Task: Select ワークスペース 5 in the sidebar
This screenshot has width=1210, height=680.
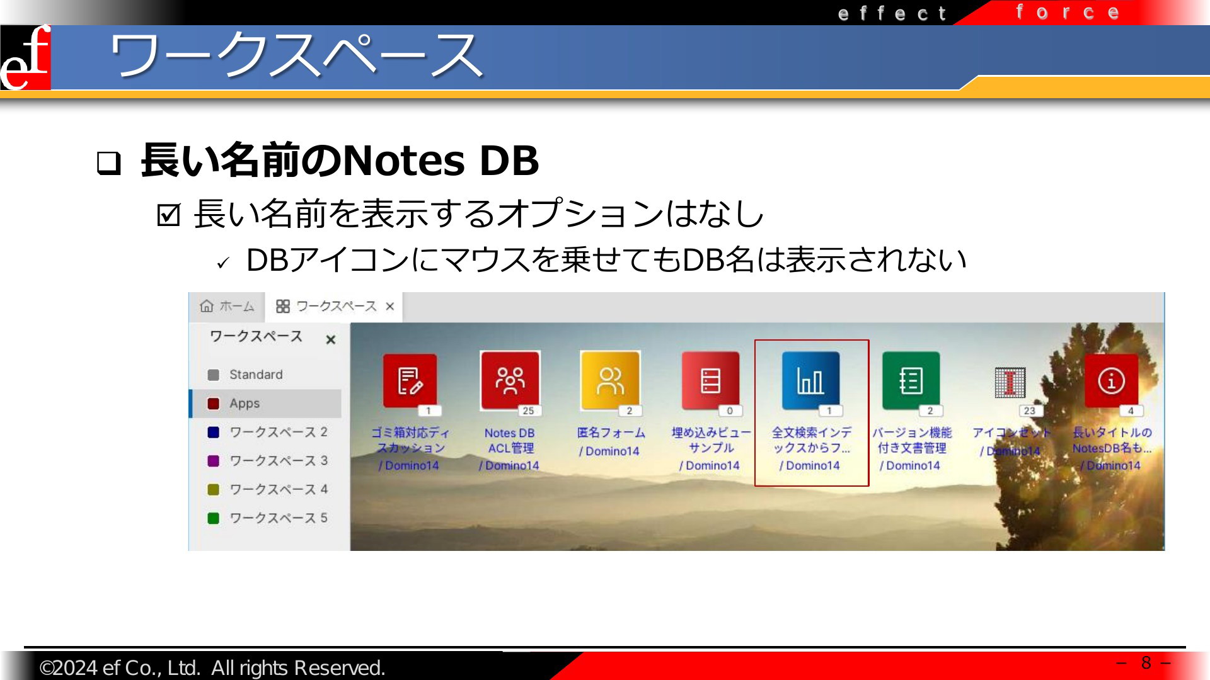Action: click(x=278, y=518)
